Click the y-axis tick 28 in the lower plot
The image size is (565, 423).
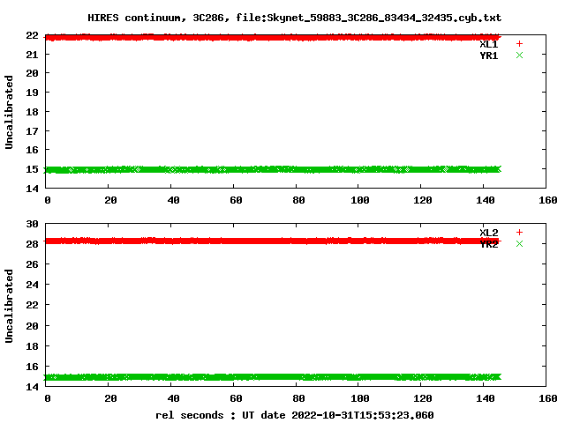[32, 244]
